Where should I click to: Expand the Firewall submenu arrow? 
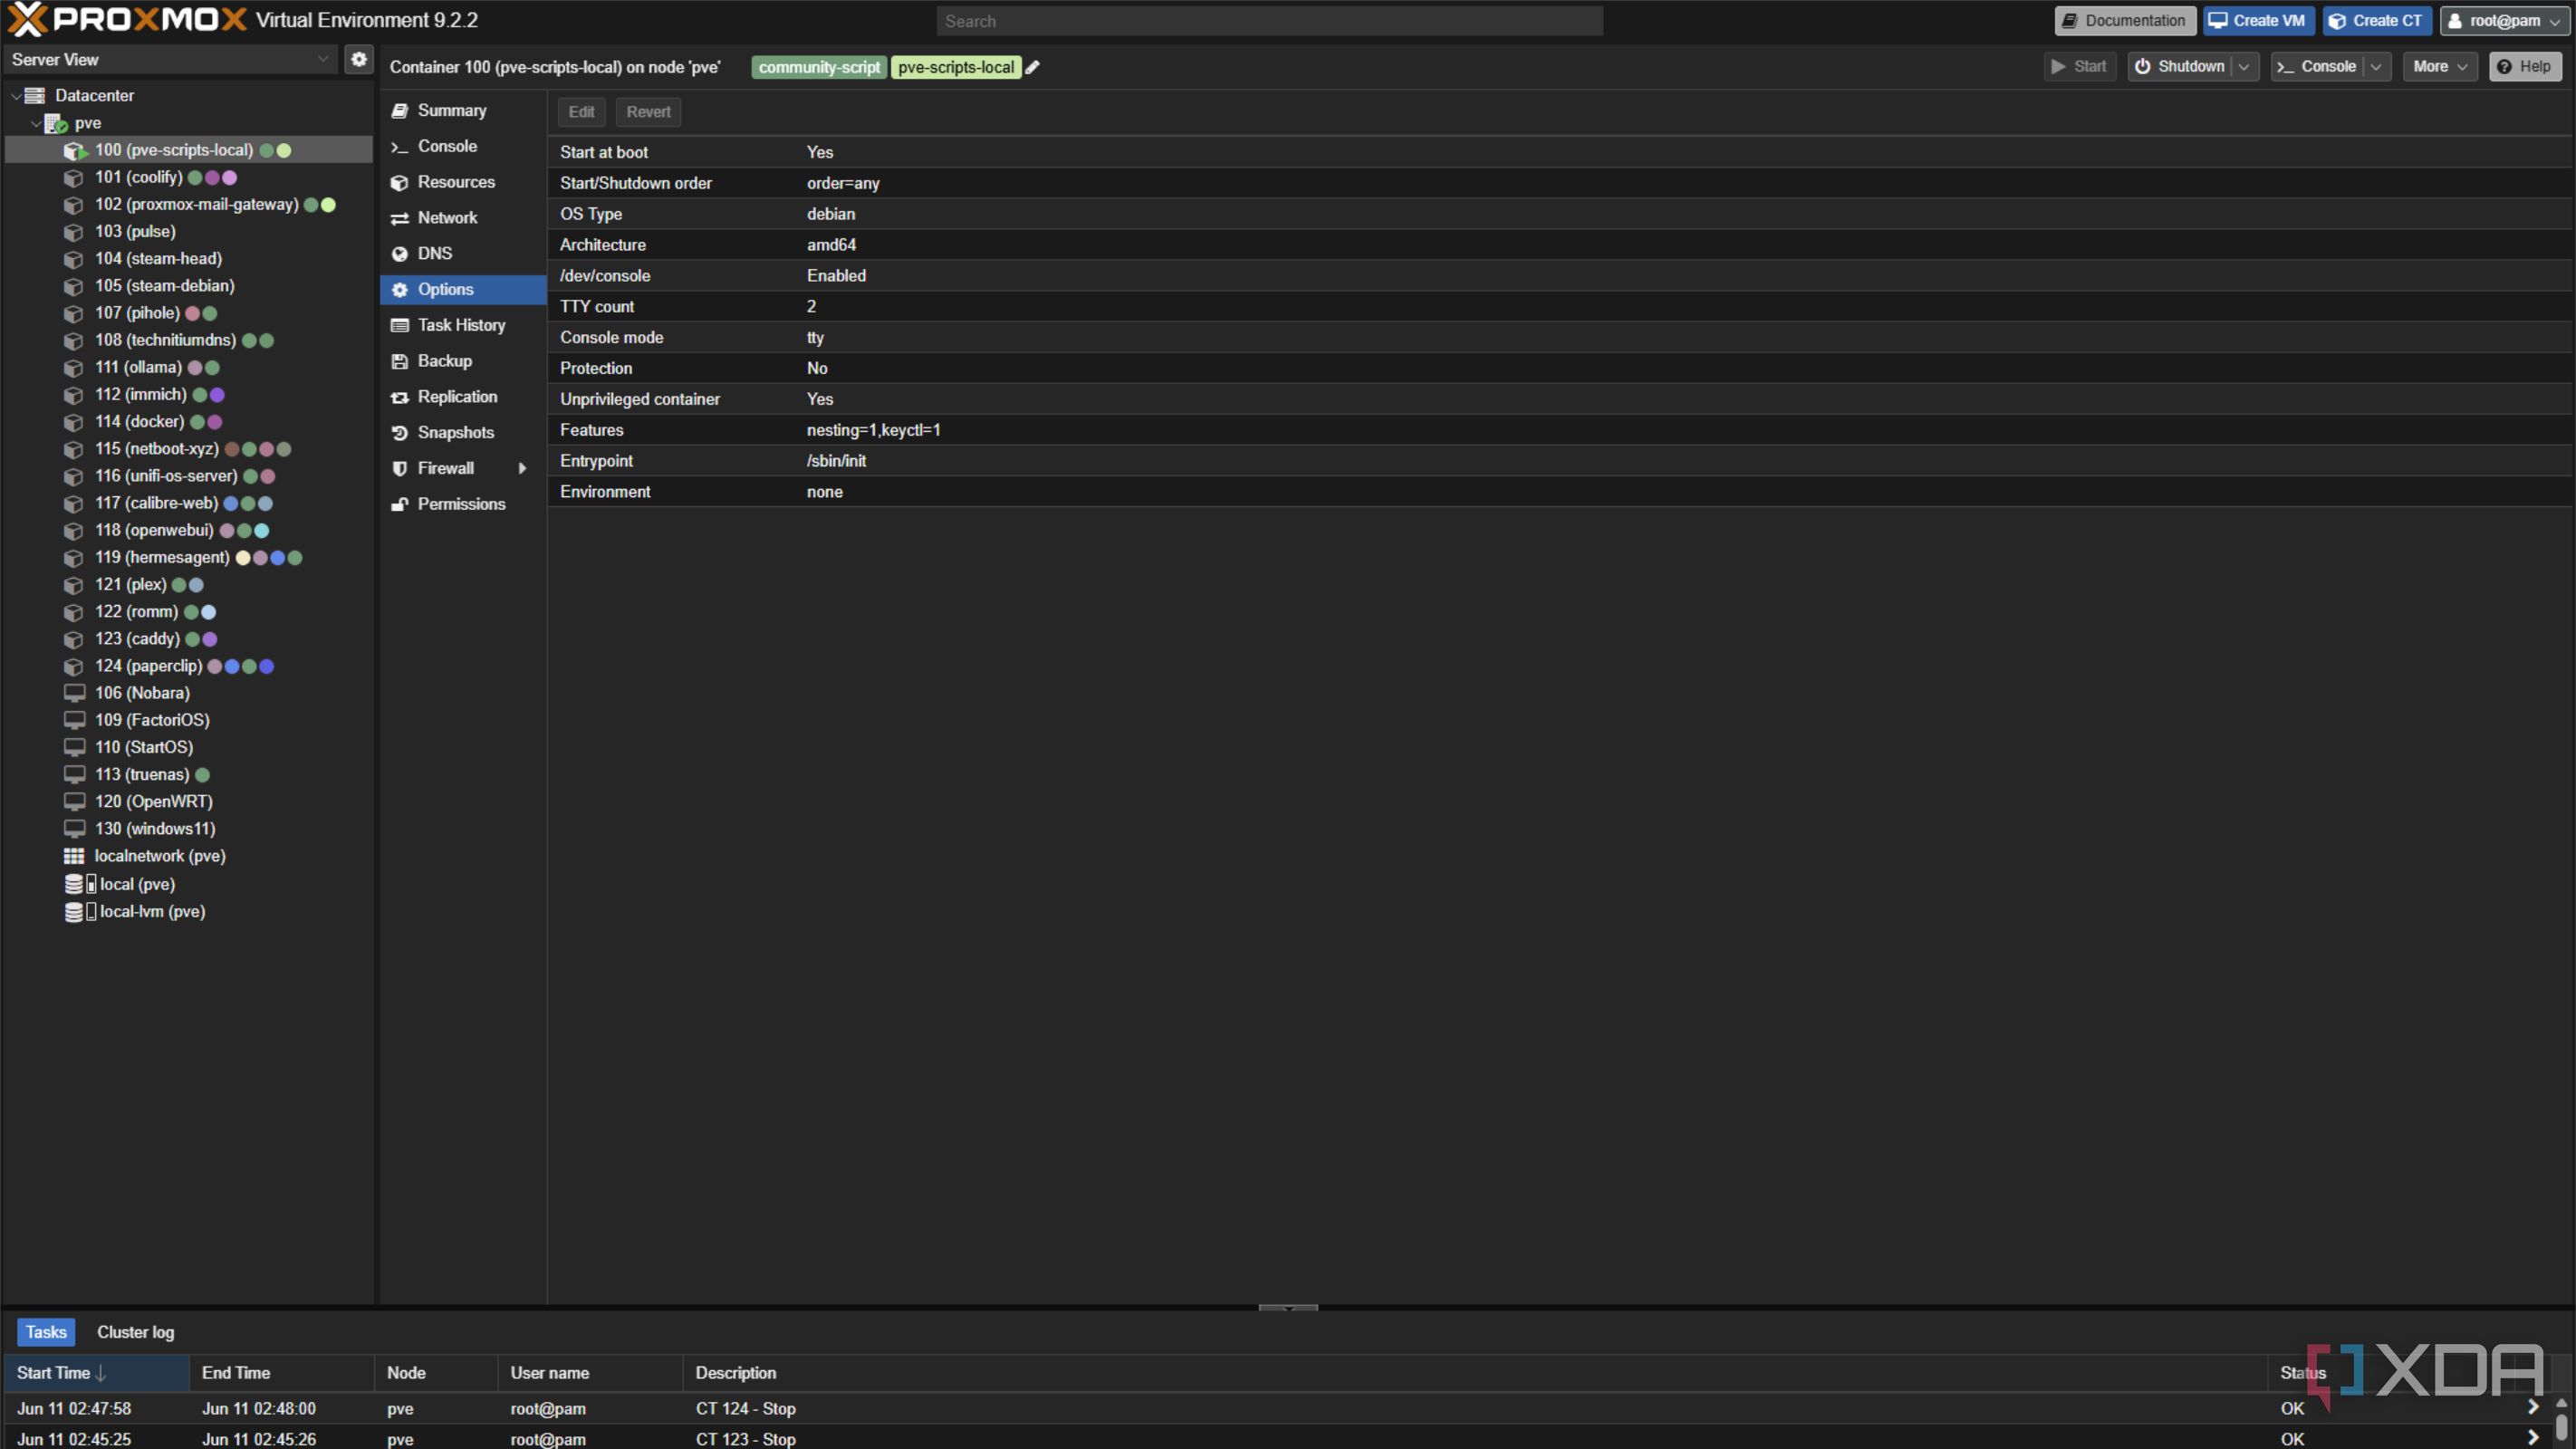coord(522,469)
